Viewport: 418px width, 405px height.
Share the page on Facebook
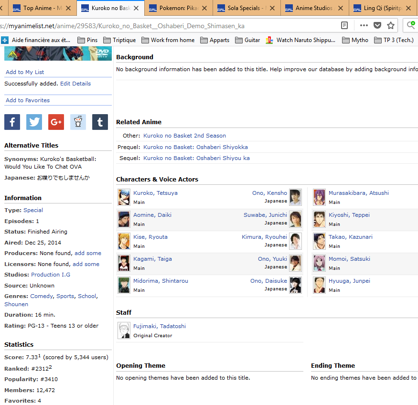(12, 122)
